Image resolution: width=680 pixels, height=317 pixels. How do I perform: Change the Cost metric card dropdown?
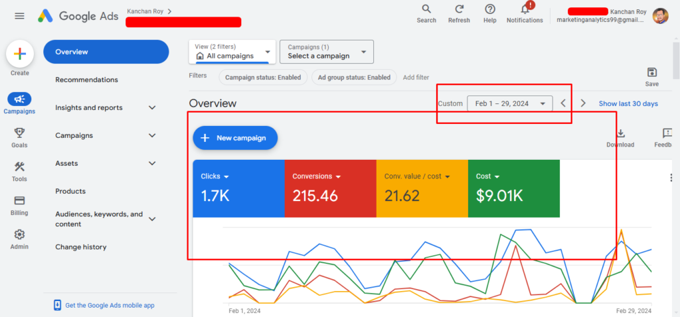[497, 176]
